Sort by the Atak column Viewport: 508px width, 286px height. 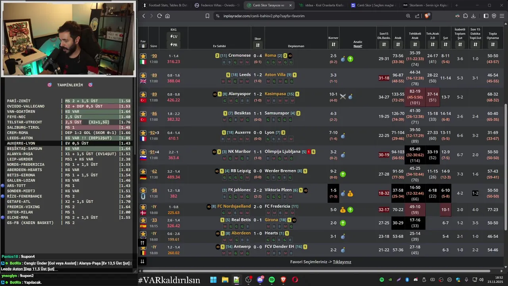point(398,44)
